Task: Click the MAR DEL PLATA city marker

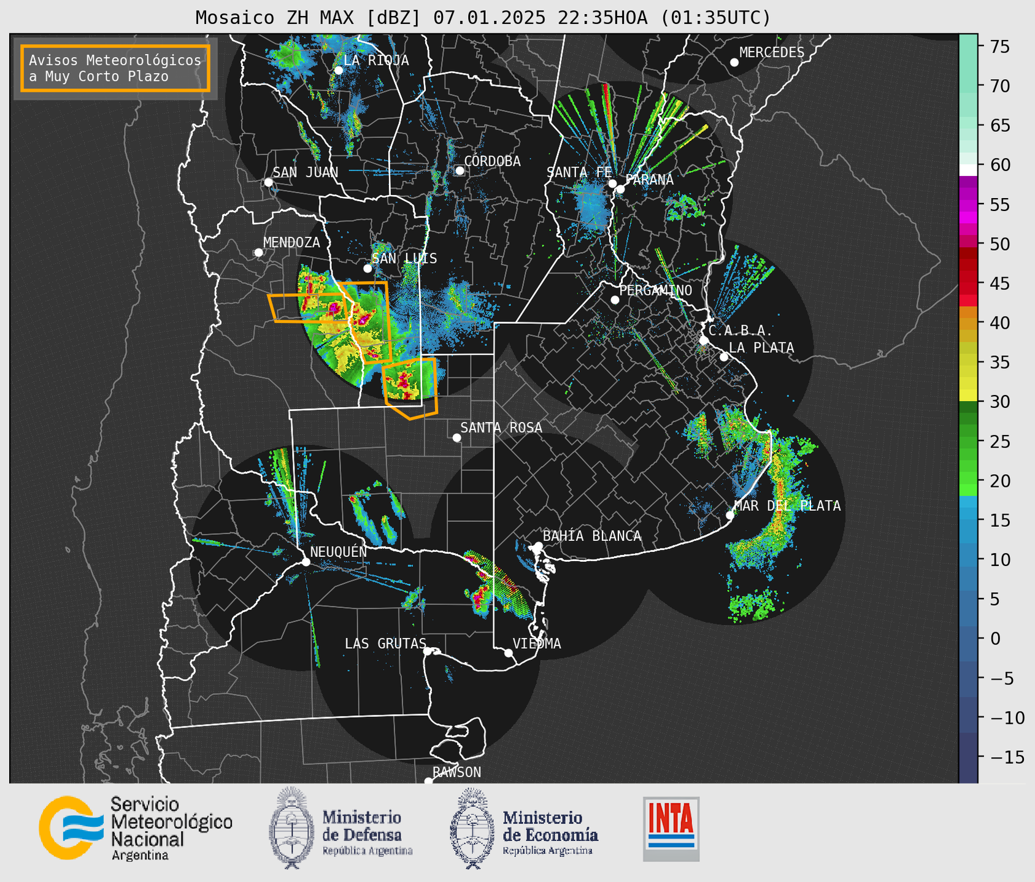Action: [x=729, y=515]
